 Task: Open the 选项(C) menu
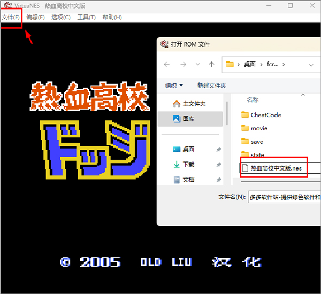(x=61, y=18)
